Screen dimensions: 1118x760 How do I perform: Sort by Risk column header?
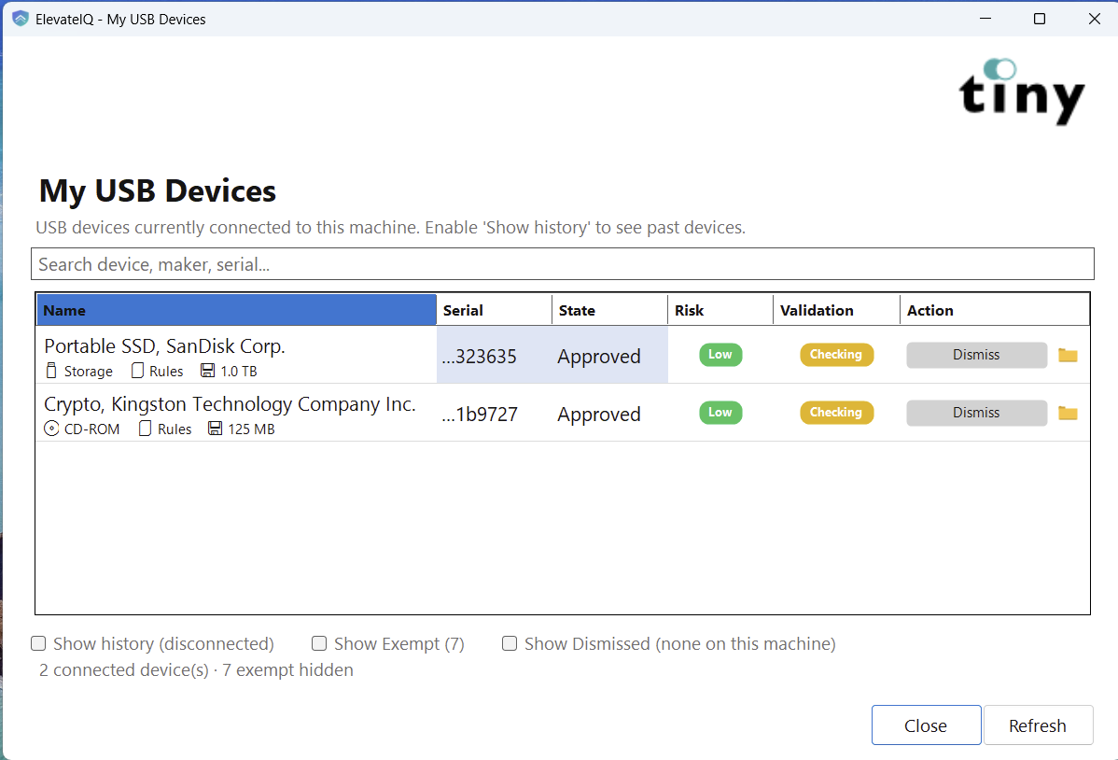[720, 310]
